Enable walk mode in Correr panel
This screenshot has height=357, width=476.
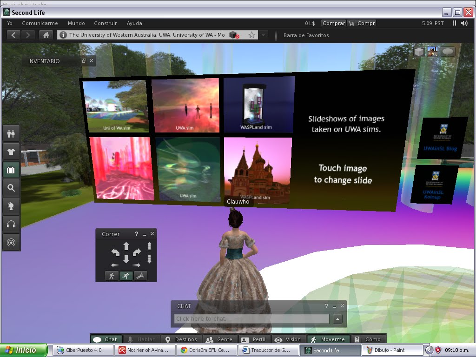pyautogui.click(x=112, y=276)
